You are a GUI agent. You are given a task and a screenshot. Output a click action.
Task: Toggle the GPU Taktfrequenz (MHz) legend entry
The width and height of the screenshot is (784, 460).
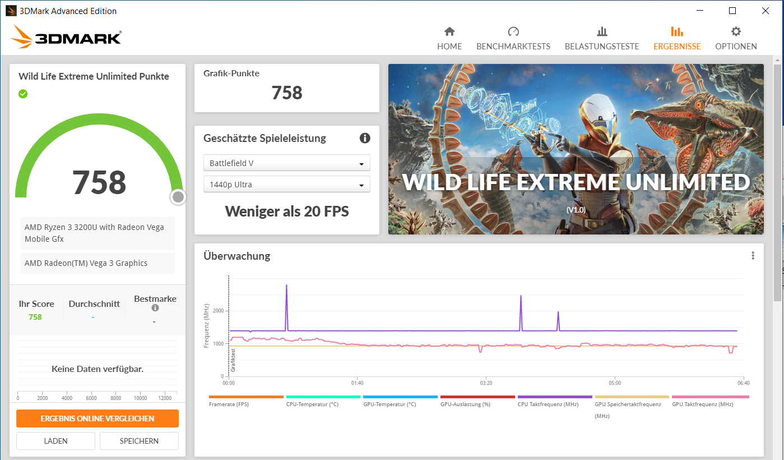(710, 401)
